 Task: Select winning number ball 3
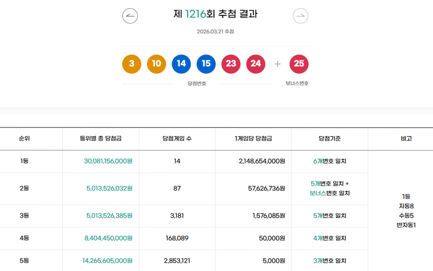[132, 64]
